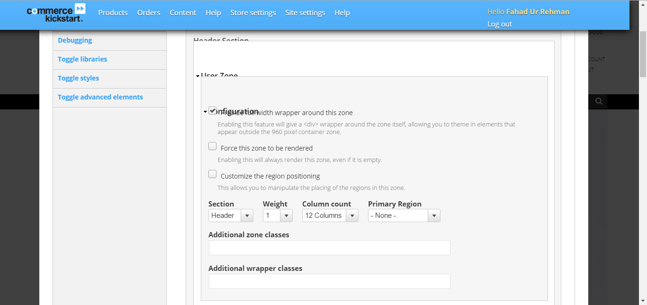
Task: Check Customize the region positioning
Action: coord(213,174)
